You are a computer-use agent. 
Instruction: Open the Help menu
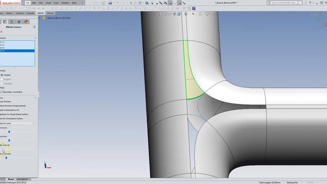pyautogui.click(x=74, y=3)
